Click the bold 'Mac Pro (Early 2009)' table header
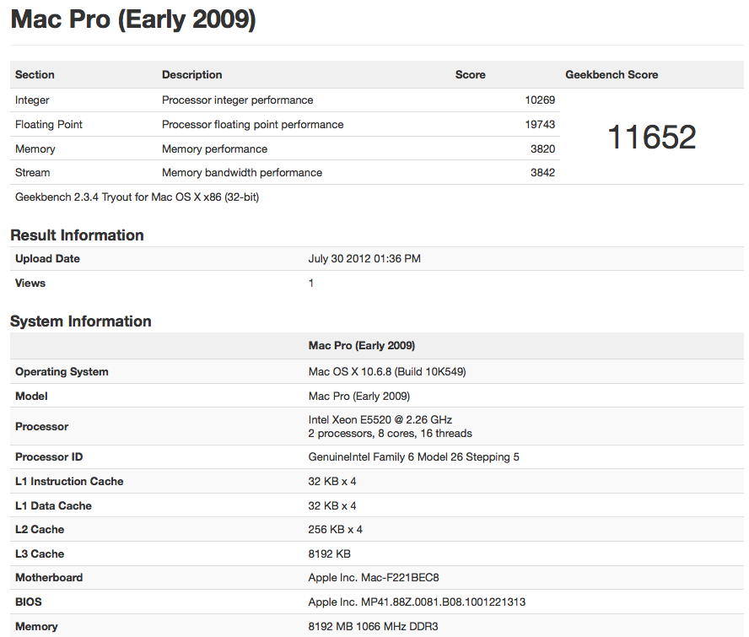 [362, 346]
